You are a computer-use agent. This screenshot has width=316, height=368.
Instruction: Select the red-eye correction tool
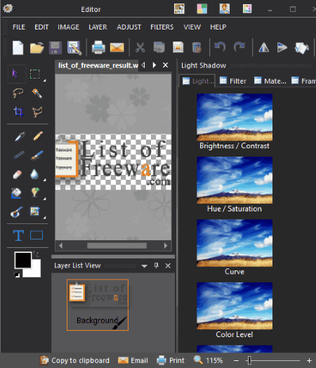click(x=16, y=212)
